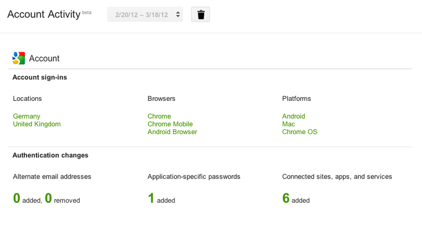Open the 2/20/12 – 3/18/12 date range dropdown

[145, 15]
